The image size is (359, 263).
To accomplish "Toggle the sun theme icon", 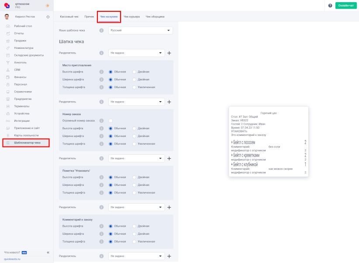I will (48, 6).
